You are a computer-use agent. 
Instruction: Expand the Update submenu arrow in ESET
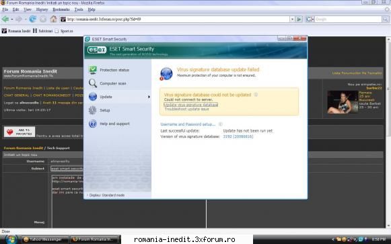click(x=149, y=97)
